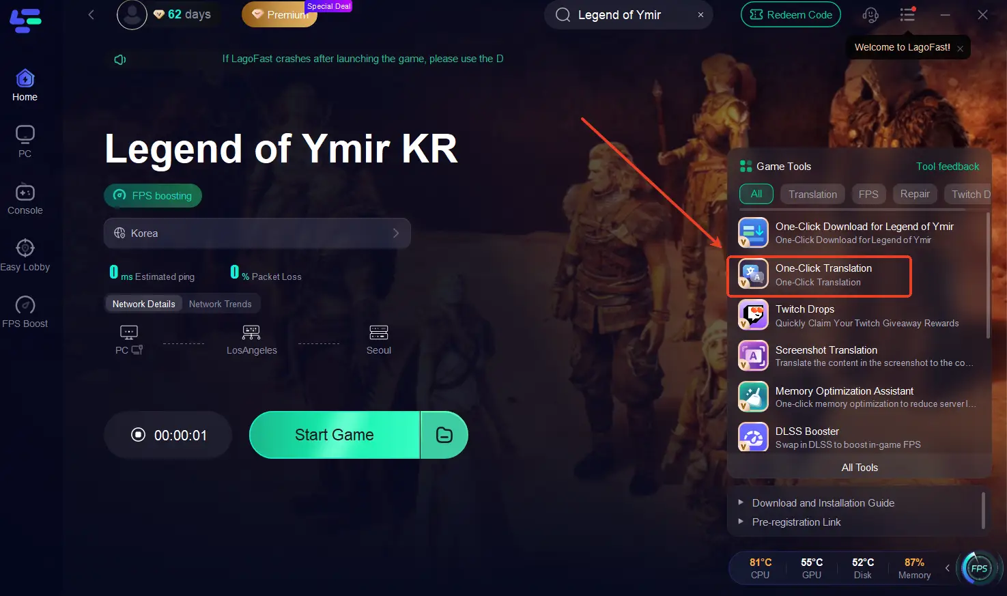
Task: Open game folder button beside Start Game
Action: point(444,435)
